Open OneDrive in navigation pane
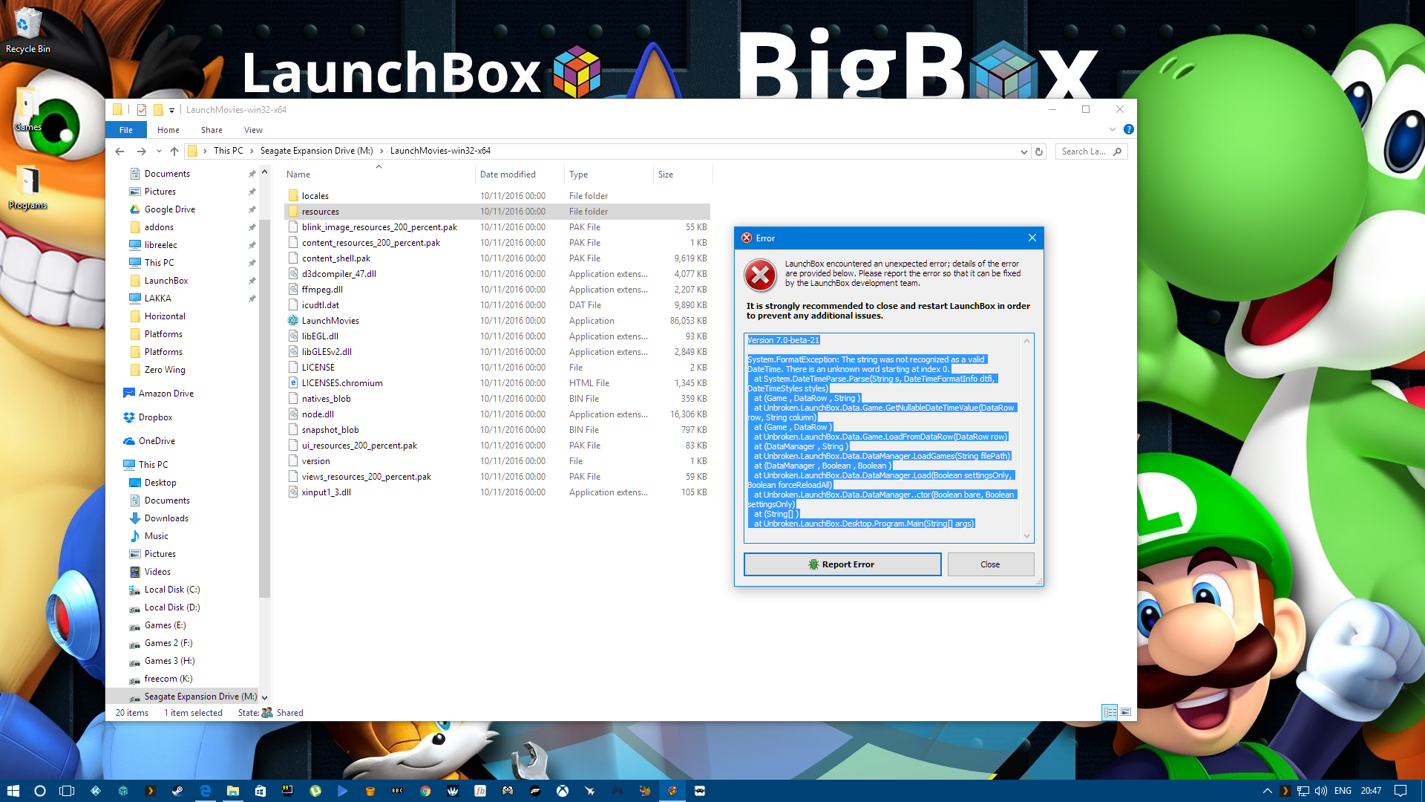 tap(157, 441)
